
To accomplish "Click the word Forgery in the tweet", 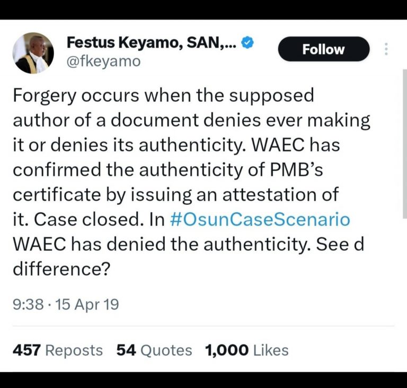I will coord(45,96).
